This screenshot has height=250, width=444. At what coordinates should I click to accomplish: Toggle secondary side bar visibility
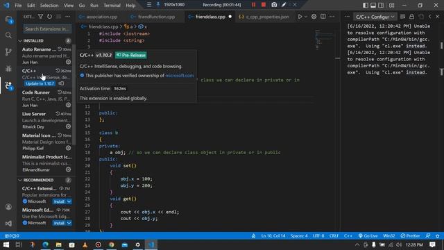[381, 5]
